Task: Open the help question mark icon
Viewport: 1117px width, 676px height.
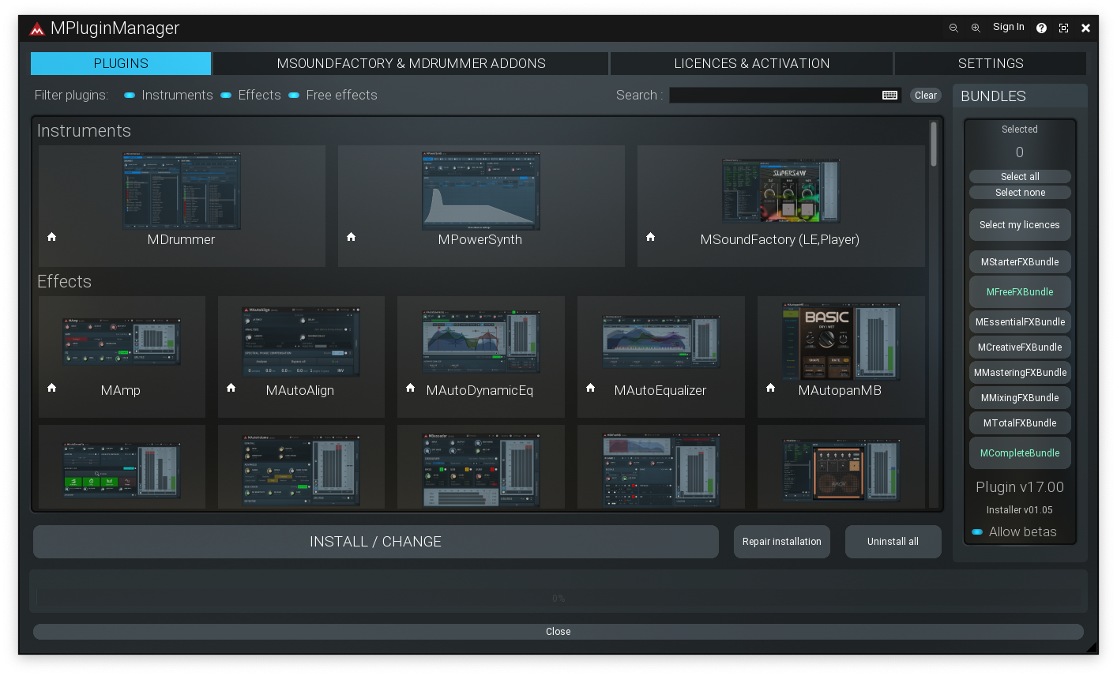Action: tap(1041, 28)
